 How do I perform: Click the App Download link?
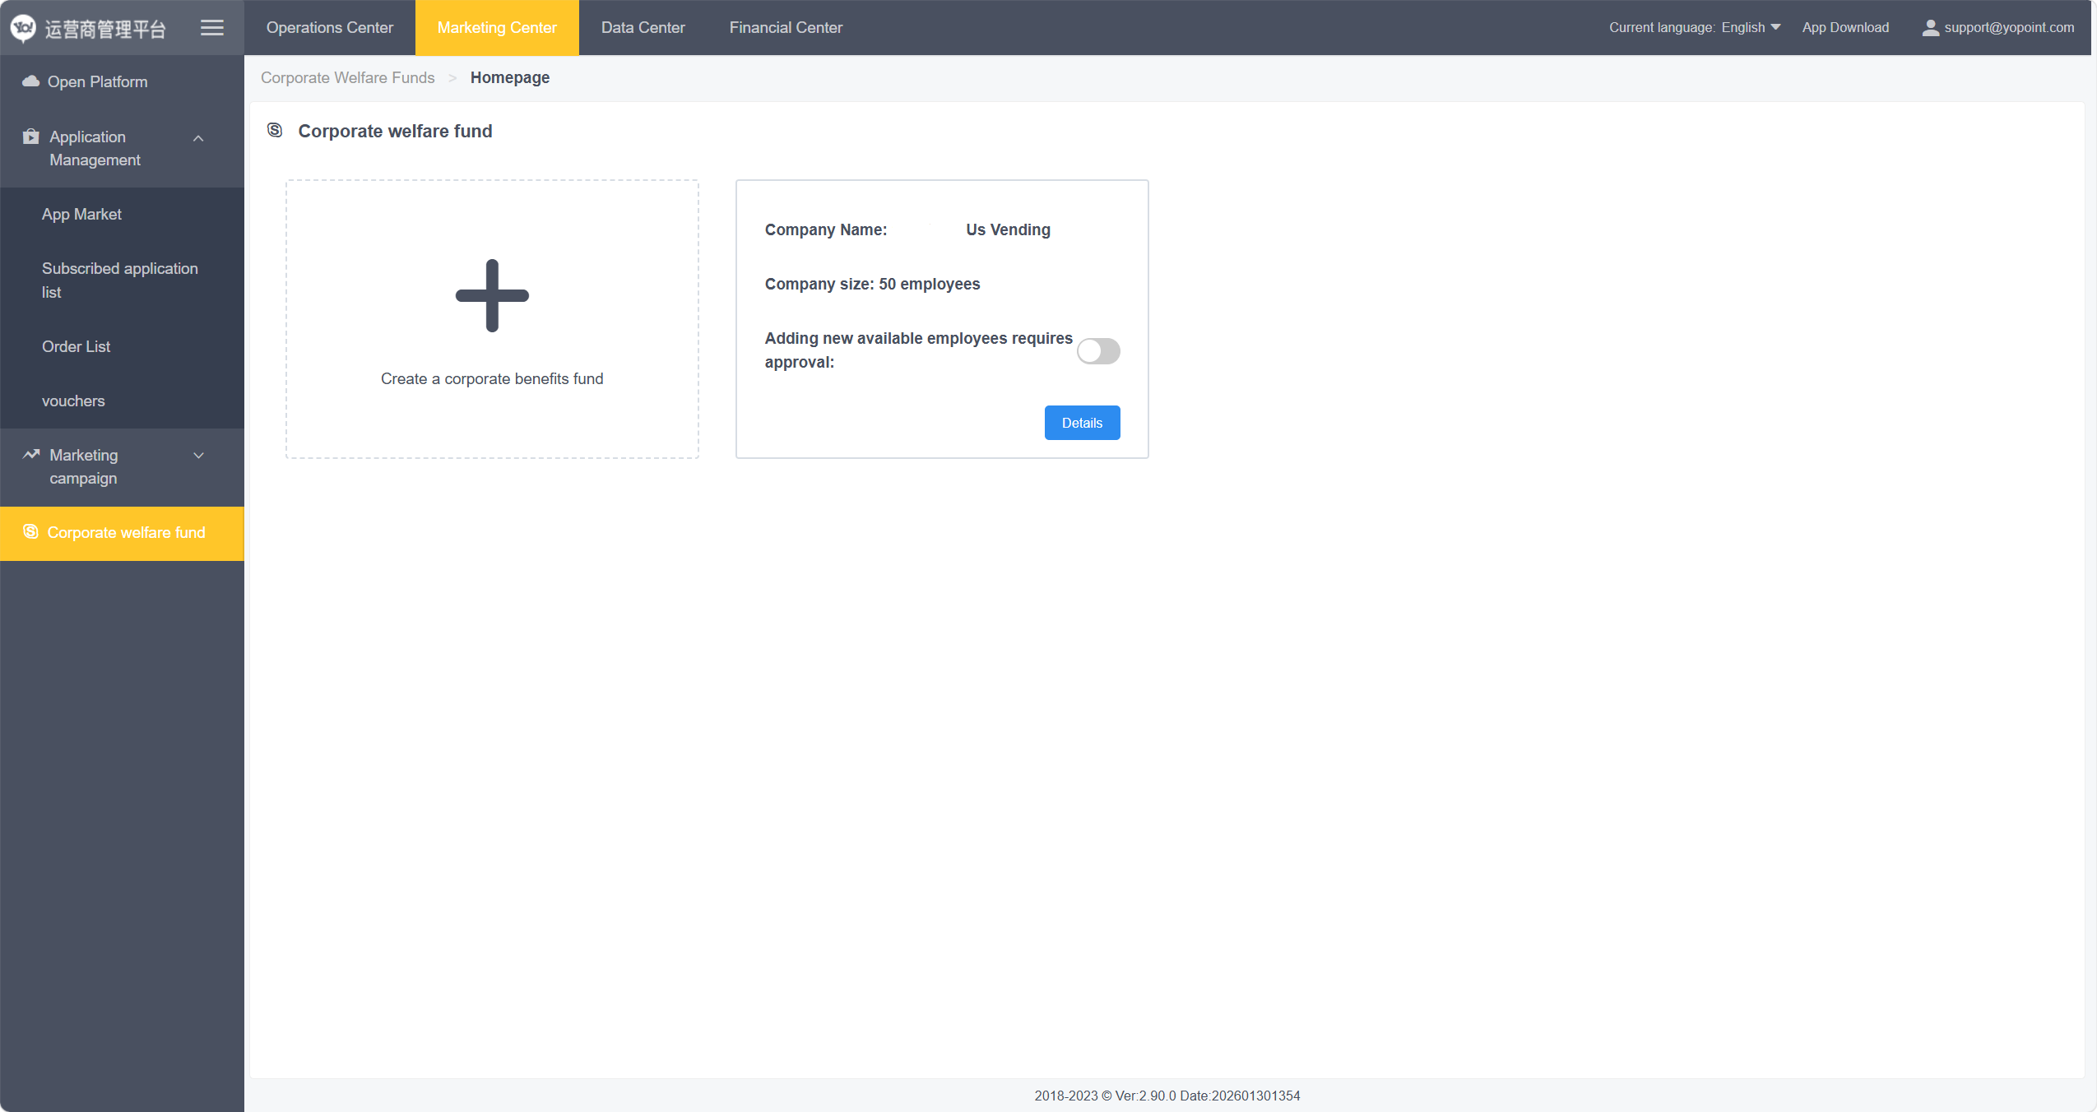(x=1845, y=28)
